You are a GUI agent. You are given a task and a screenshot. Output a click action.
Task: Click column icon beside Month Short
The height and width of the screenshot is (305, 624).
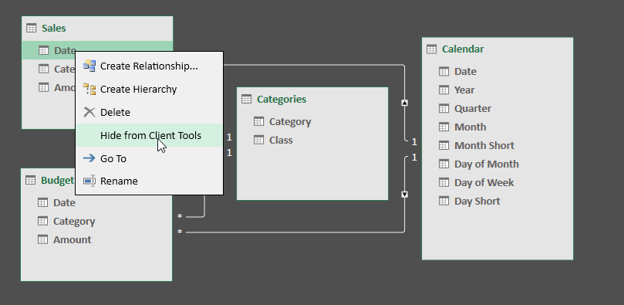[x=444, y=145]
